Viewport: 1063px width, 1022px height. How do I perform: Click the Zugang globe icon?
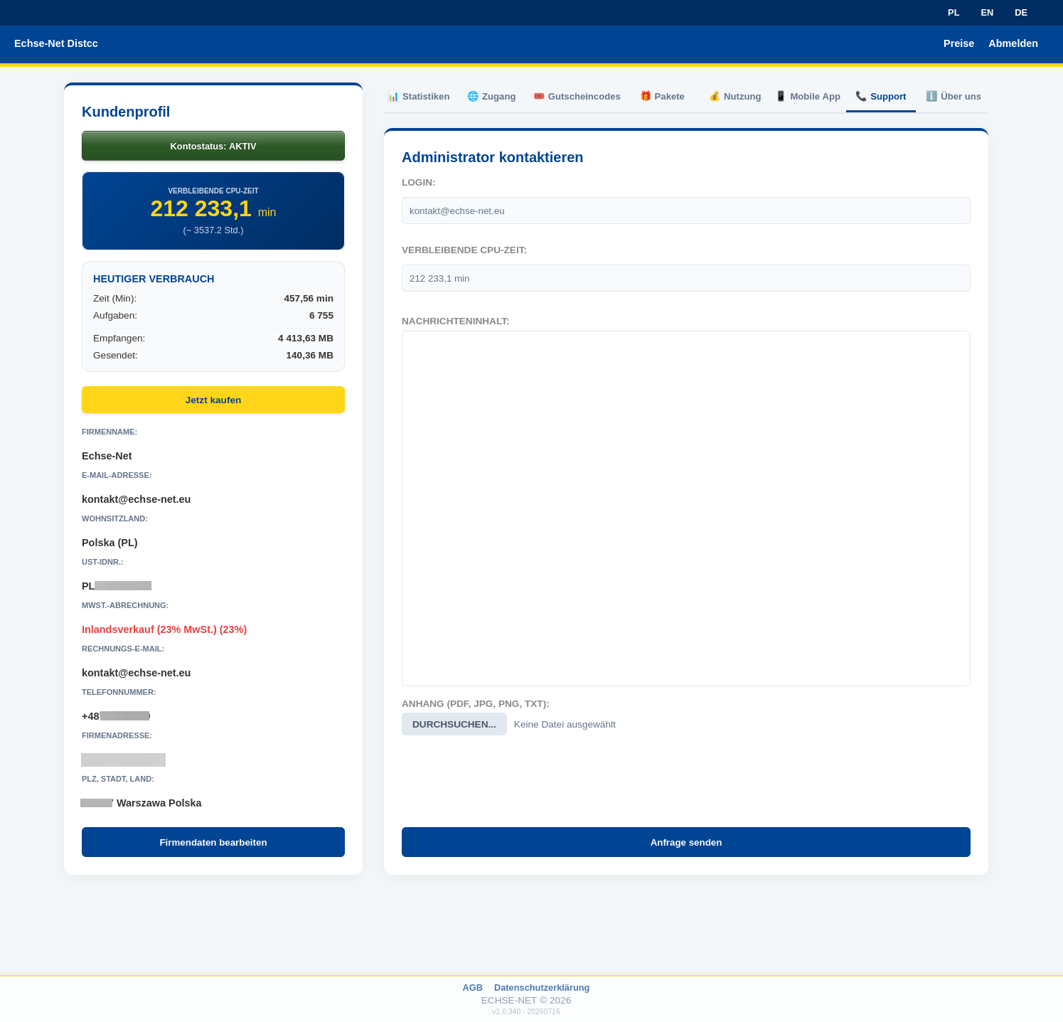(x=473, y=96)
